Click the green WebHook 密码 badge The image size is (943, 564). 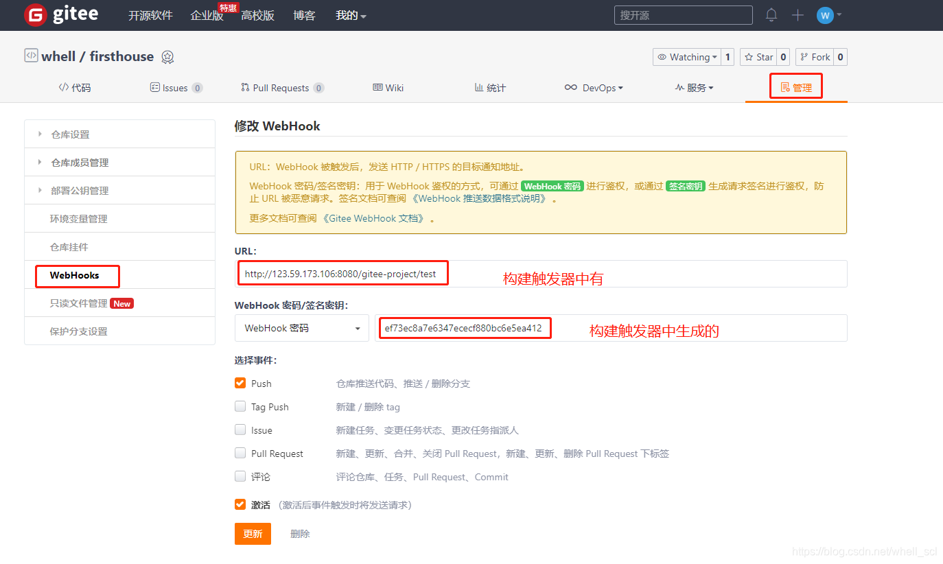552,186
